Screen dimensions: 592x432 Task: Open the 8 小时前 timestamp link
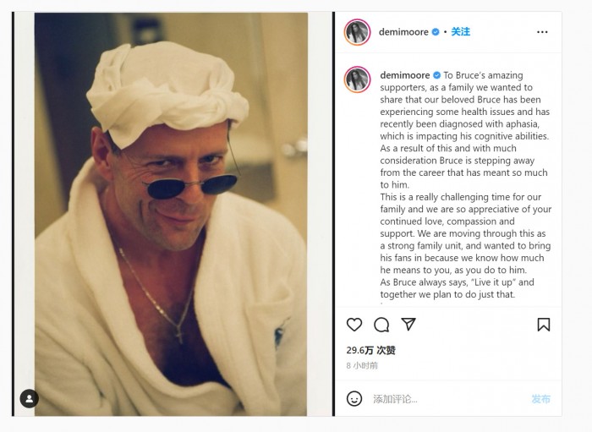tap(362, 365)
